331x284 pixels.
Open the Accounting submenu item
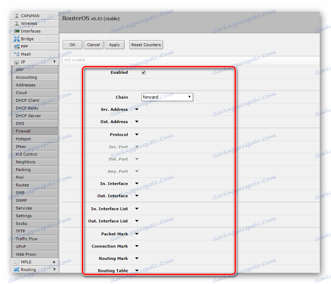tap(35, 77)
